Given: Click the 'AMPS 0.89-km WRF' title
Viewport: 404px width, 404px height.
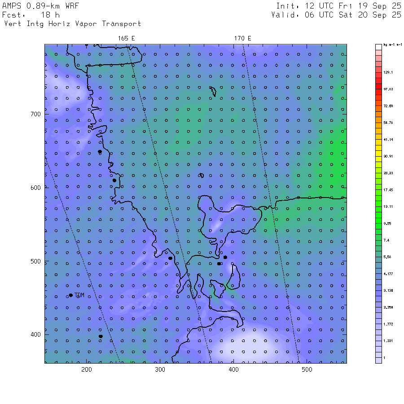Looking at the screenshot, I should [x=40, y=6].
